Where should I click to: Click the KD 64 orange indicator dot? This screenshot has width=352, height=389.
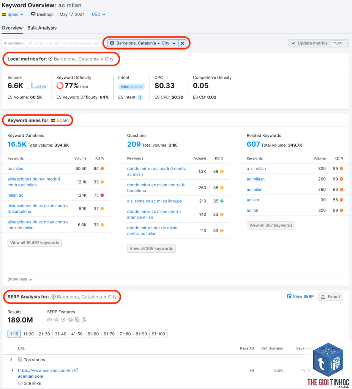(x=102, y=168)
